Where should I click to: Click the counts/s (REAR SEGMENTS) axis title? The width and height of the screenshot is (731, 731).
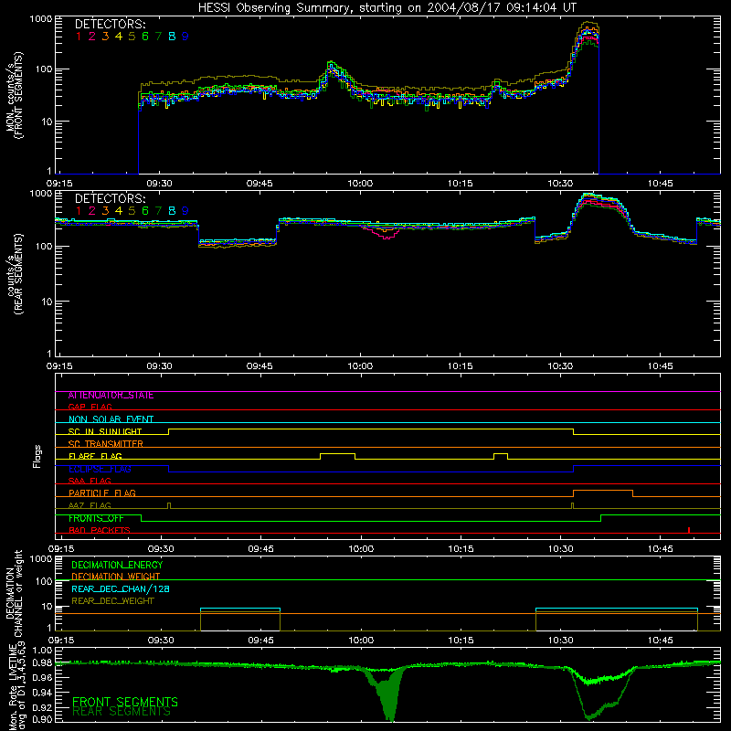15,274
